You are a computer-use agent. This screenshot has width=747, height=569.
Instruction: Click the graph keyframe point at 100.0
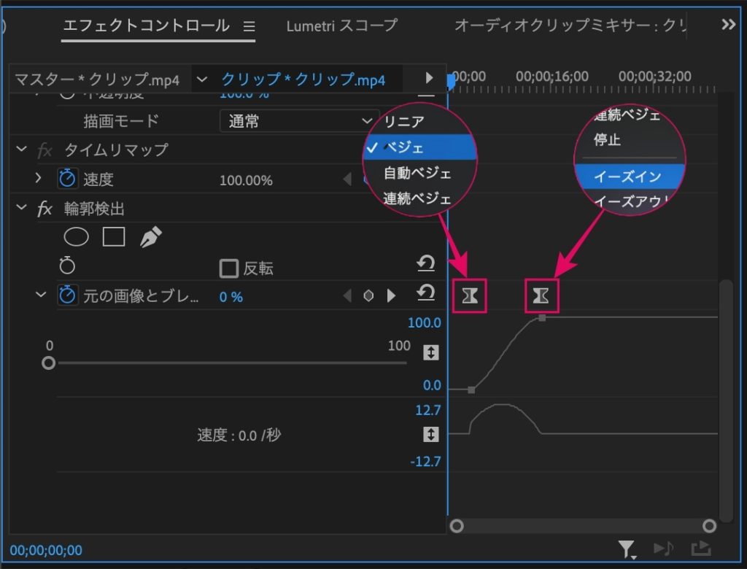pos(542,318)
